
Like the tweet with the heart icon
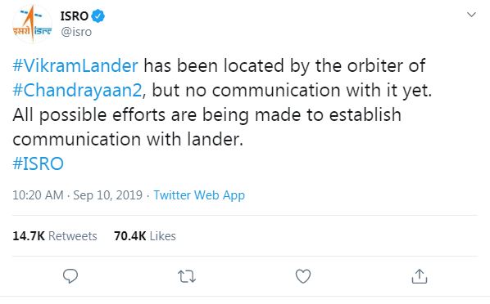coord(303,276)
